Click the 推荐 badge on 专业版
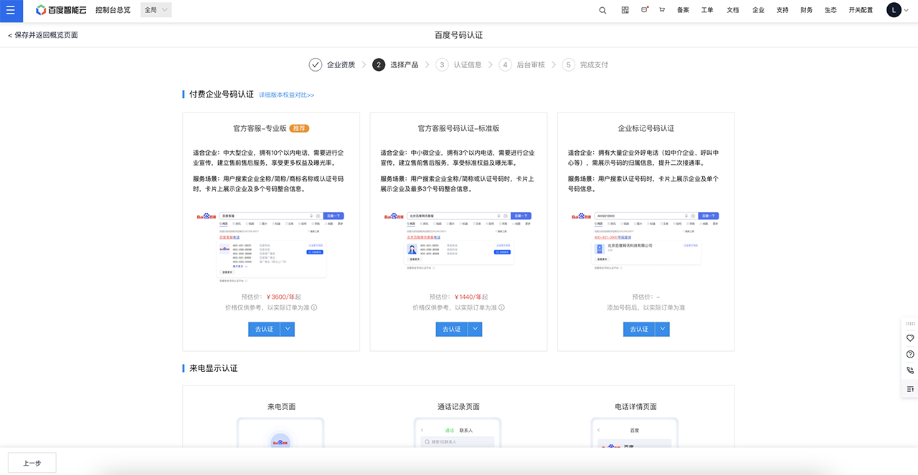Image resolution: width=918 pixels, height=475 pixels. click(x=299, y=128)
